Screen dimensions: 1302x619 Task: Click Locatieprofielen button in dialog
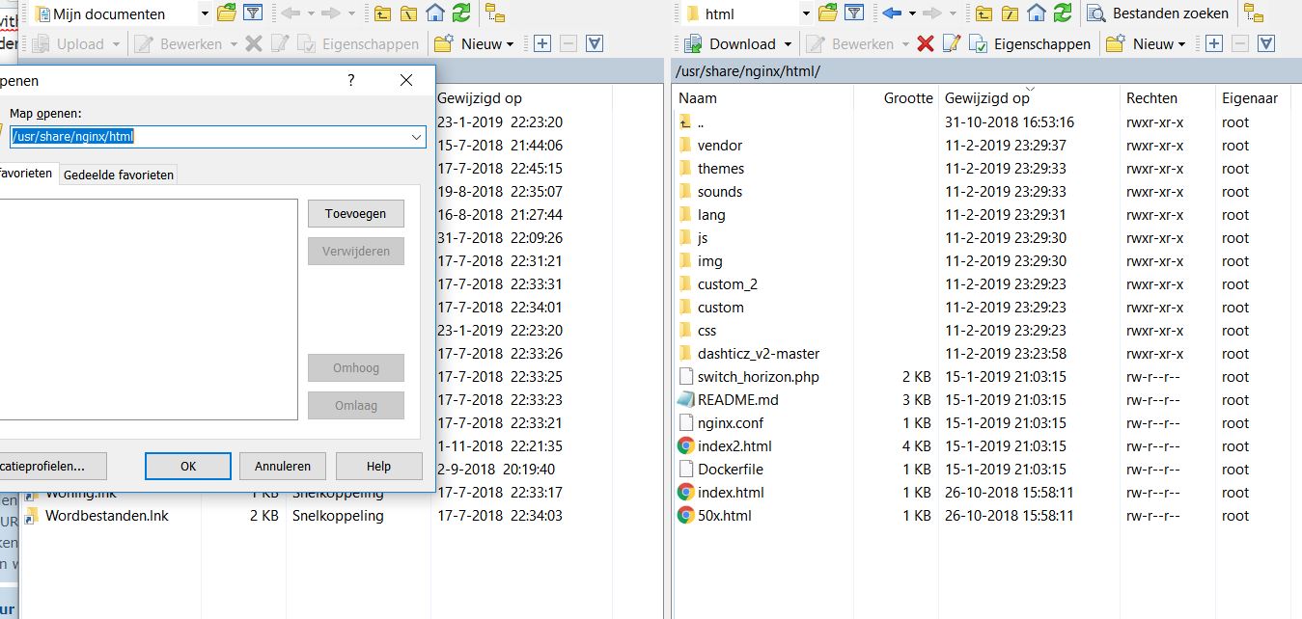pos(53,467)
